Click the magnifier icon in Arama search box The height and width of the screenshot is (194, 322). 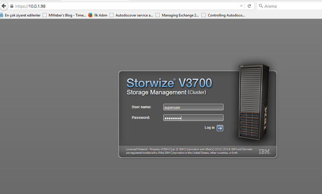tap(260, 6)
